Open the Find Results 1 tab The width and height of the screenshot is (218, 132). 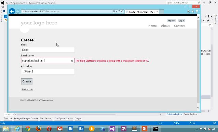(46, 118)
